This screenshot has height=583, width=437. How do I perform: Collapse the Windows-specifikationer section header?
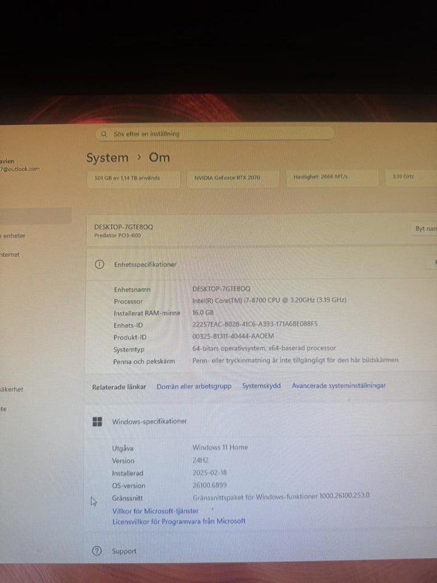(260, 421)
